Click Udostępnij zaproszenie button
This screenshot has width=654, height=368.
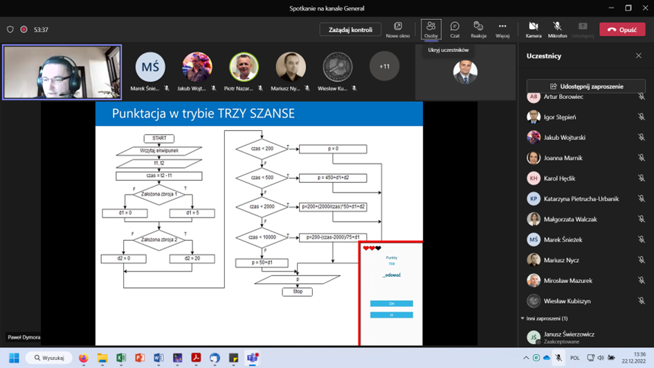(x=586, y=86)
